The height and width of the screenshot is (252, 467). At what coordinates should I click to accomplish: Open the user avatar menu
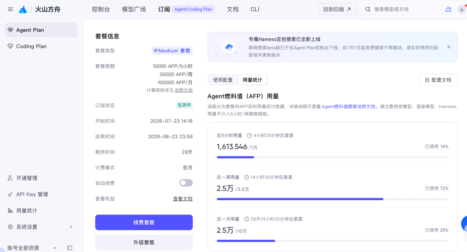[462, 9]
